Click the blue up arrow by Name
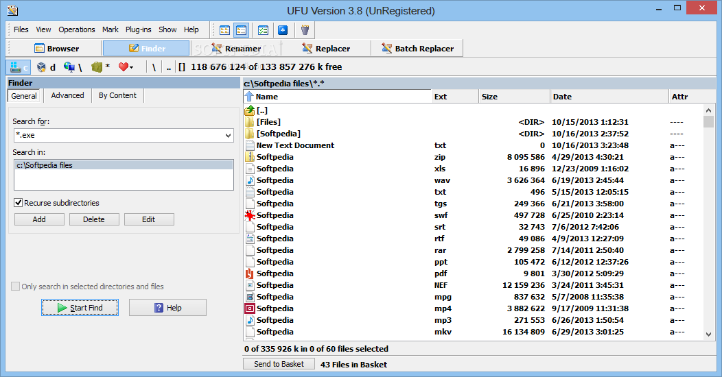 point(249,97)
